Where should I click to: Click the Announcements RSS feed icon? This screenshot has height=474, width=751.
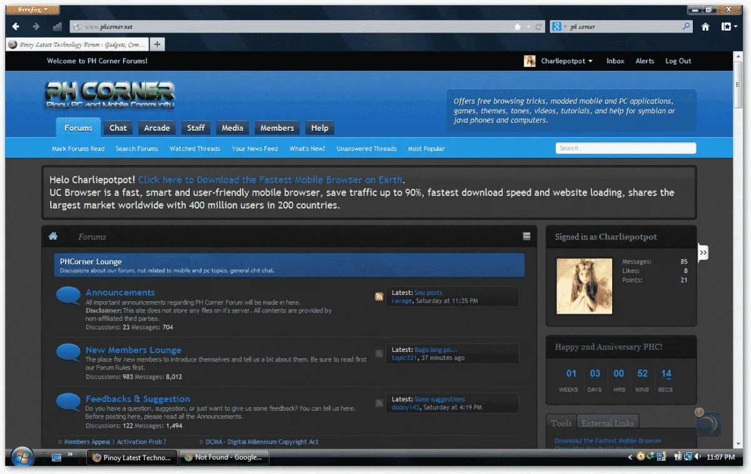(x=379, y=297)
